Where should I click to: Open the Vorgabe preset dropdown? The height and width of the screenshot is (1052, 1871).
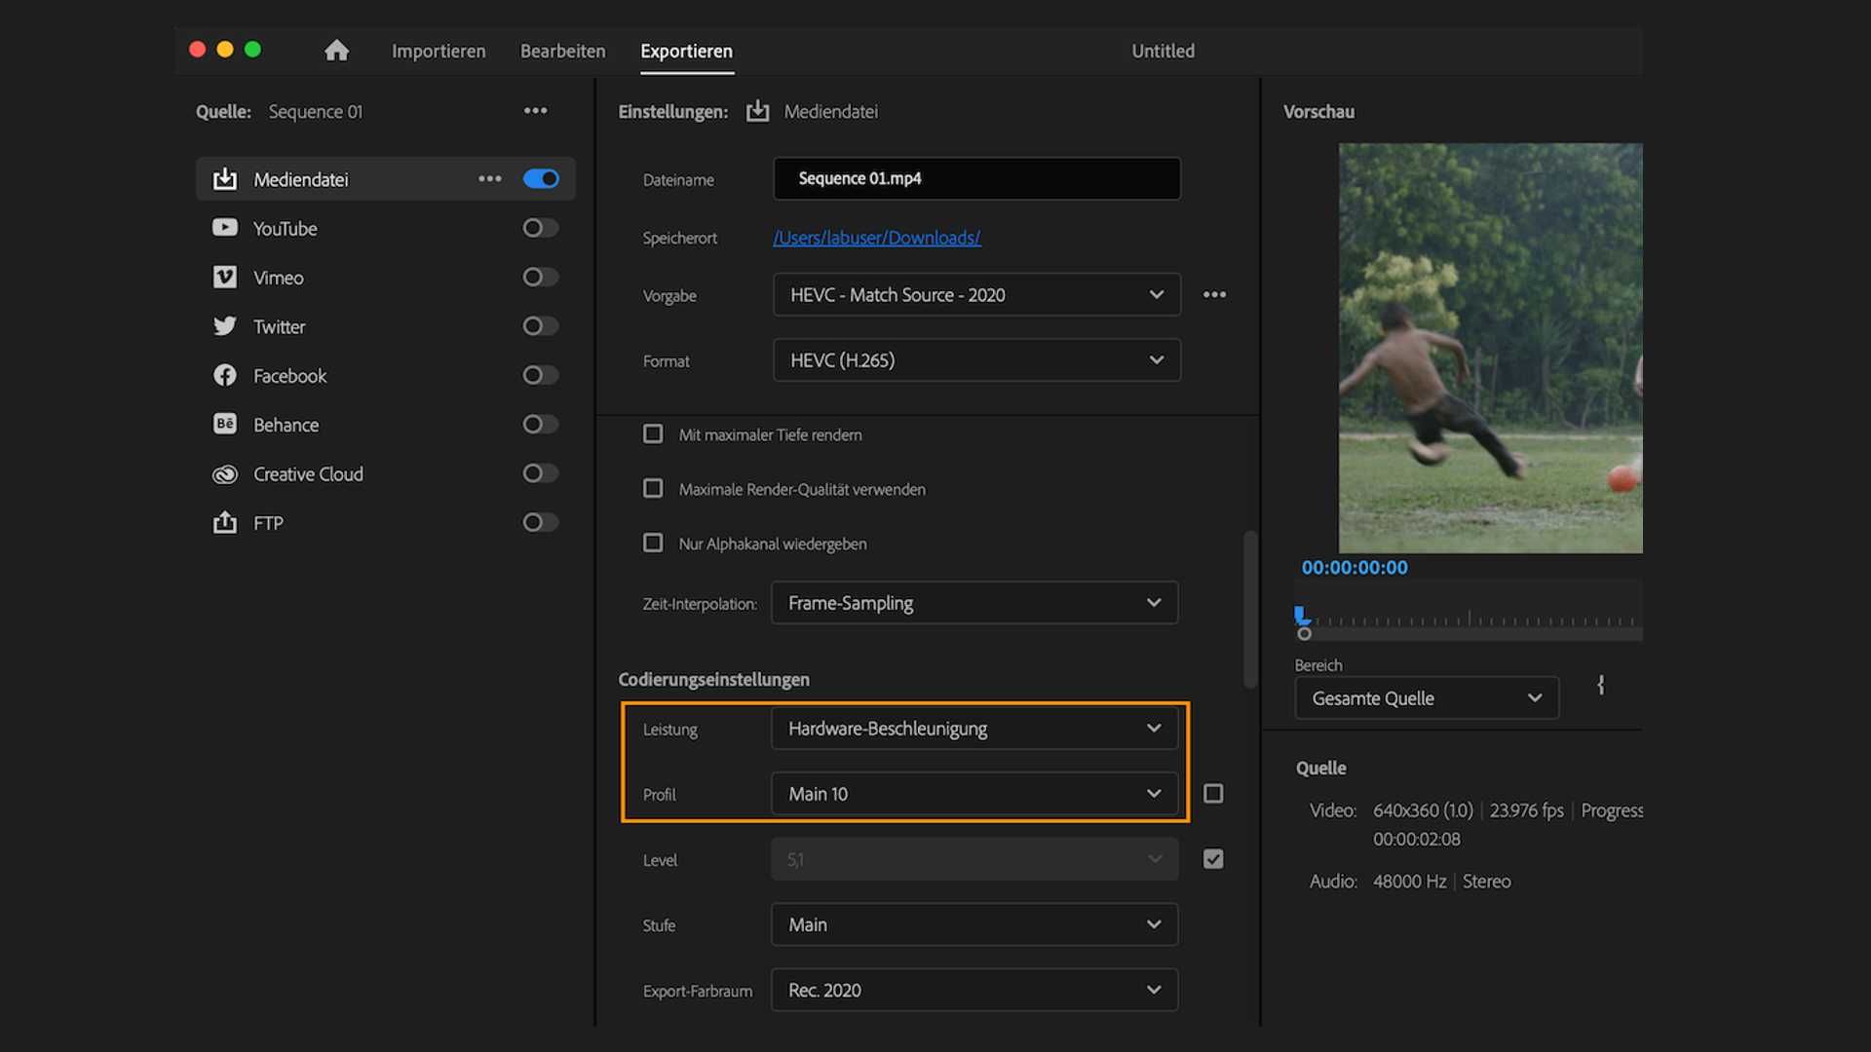click(975, 294)
